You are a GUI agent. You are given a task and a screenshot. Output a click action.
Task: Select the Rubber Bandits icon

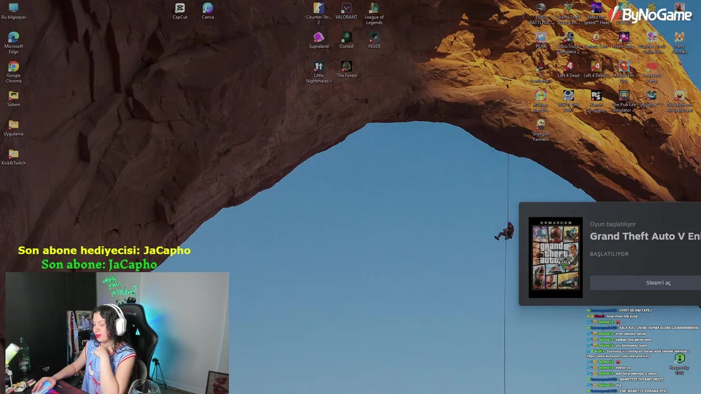(x=541, y=101)
